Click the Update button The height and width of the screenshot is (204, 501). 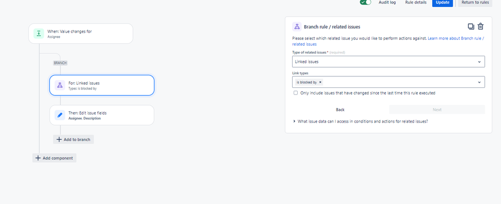[442, 3]
